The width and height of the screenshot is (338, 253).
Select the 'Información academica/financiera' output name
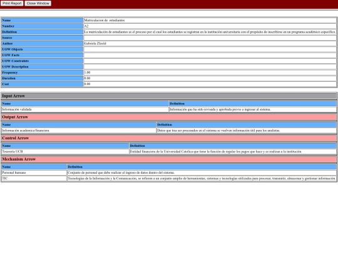pyautogui.click(x=26, y=131)
